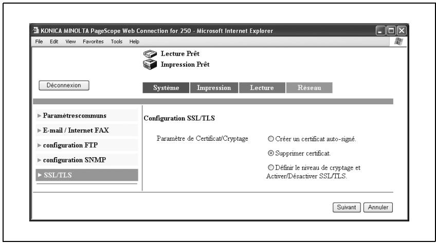Expand arrow beside configuration FTP

pos(39,145)
